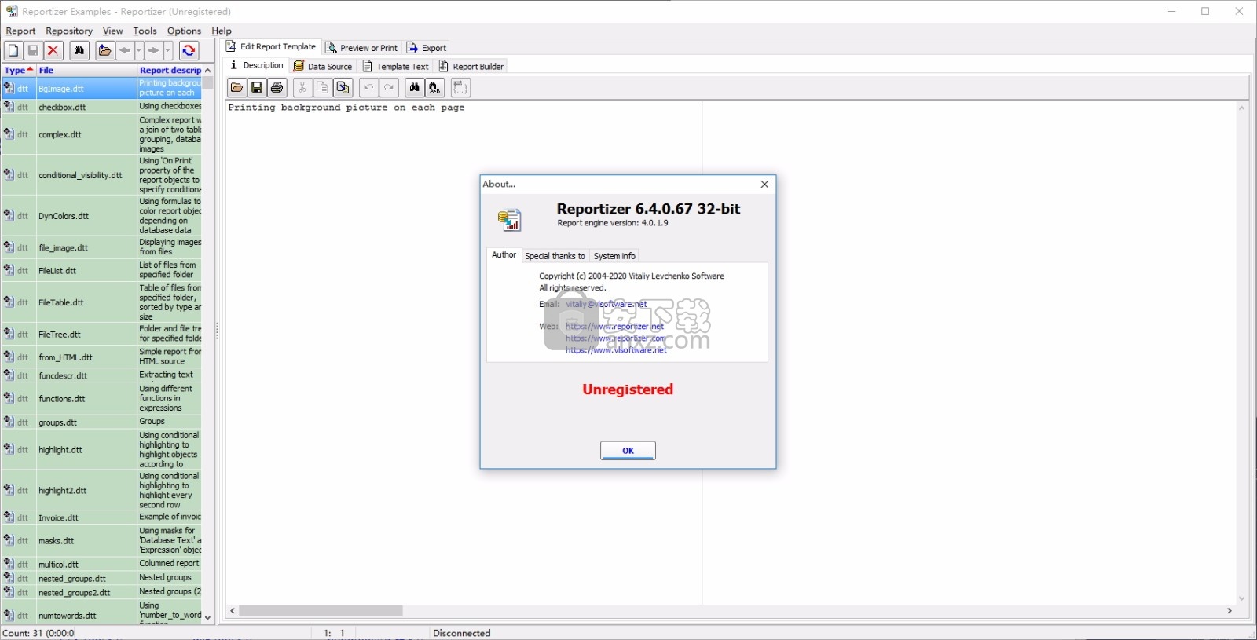The image size is (1257, 640).
Task: Open Find and Replace (A-B binoculars) icon
Action: pos(434,87)
